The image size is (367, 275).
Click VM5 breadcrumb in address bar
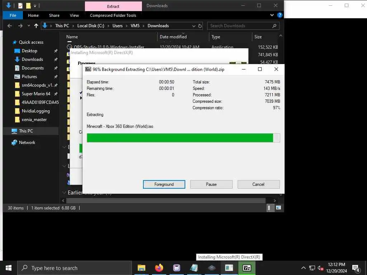pos(135,26)
